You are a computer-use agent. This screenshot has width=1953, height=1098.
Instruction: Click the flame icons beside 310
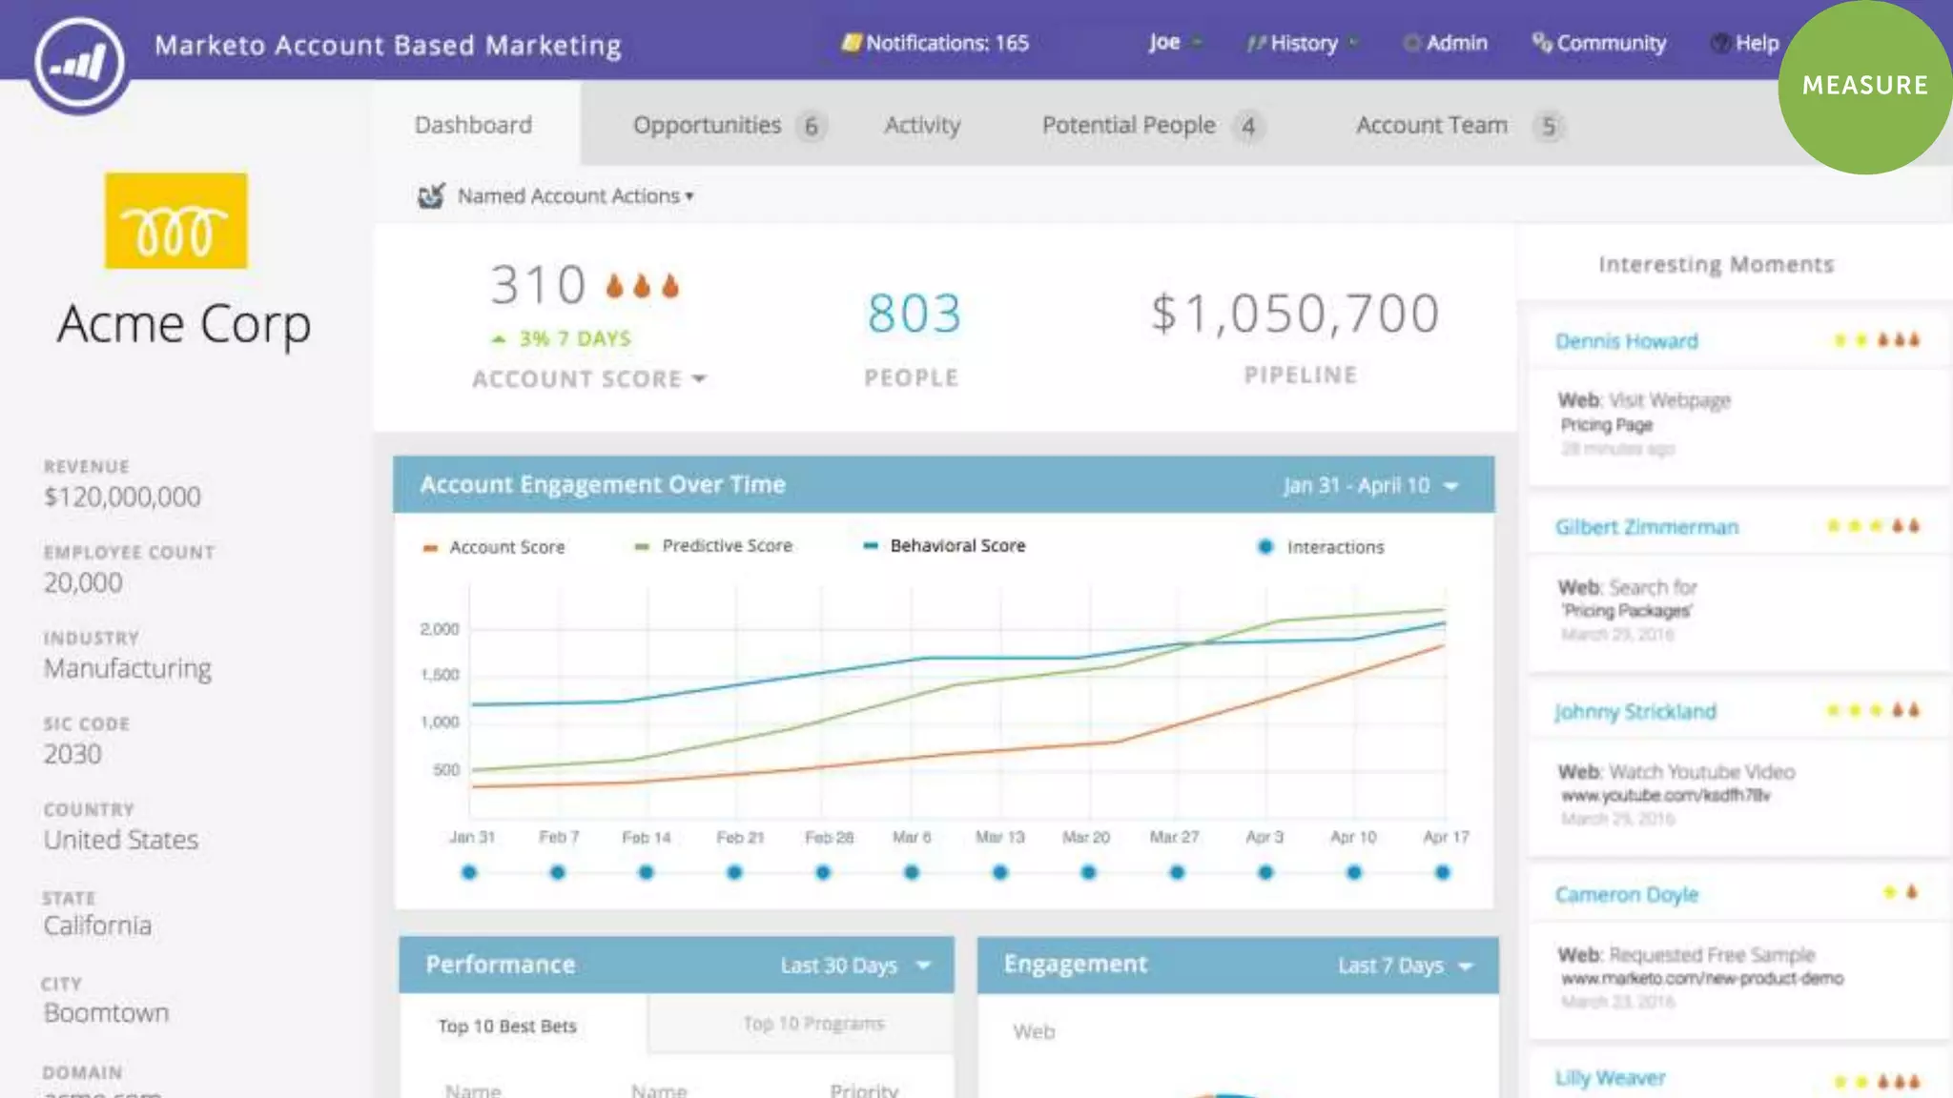tap(643, 286)
